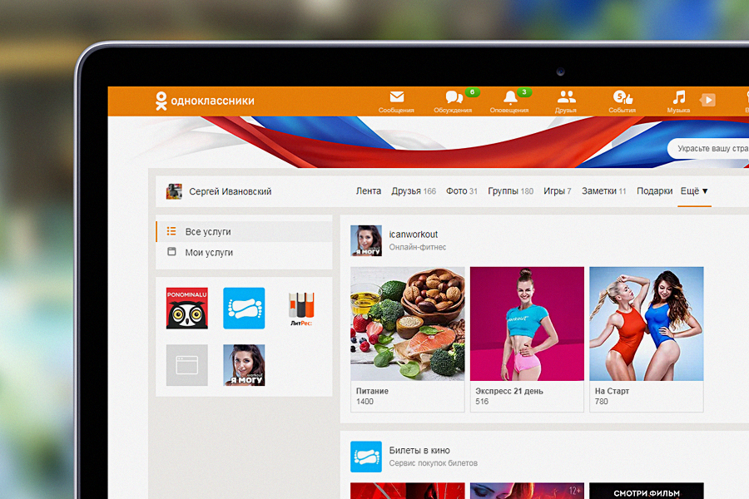Open События thumbs-up icon
749x499 pixels.
click(x=623, y=97)
